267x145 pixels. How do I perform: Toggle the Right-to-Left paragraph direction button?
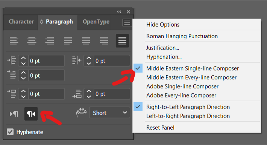click(x=31, y=114)
